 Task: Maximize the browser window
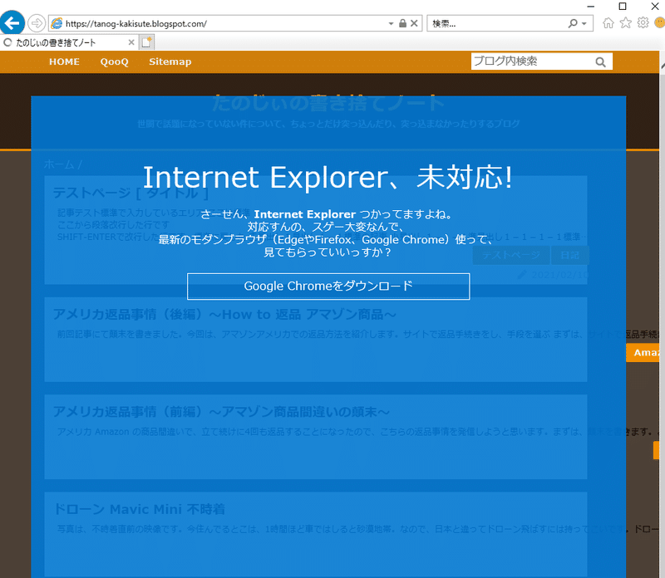point(623,7)
